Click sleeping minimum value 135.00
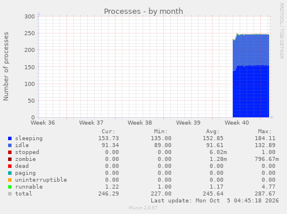The height and width of the screenshot is (214, 287). [161, 138]
